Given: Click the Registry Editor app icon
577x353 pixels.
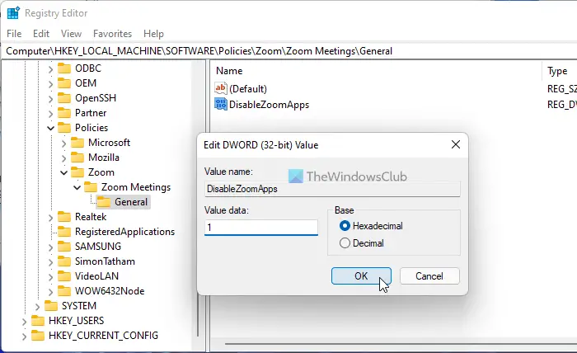Looking at the screenshot, I should pyautogui.click(x=13, y=13).
